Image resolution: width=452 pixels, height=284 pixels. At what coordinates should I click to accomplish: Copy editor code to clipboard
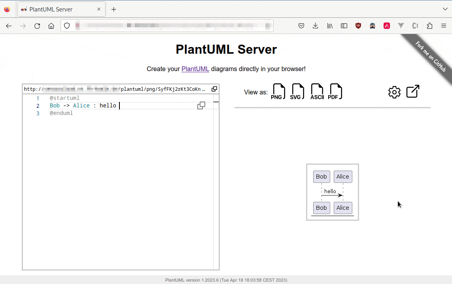(x=201, y=105)
